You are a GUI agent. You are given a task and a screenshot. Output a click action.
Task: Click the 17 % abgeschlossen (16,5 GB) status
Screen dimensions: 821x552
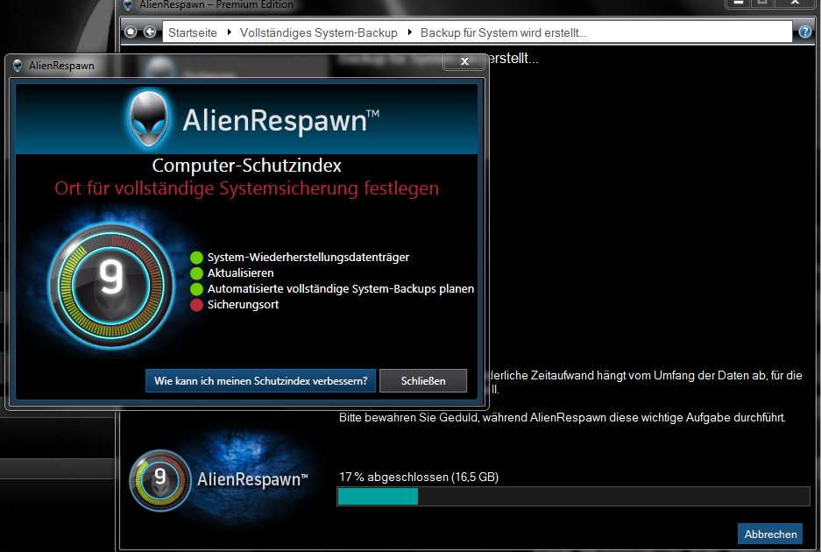[419, 478]
